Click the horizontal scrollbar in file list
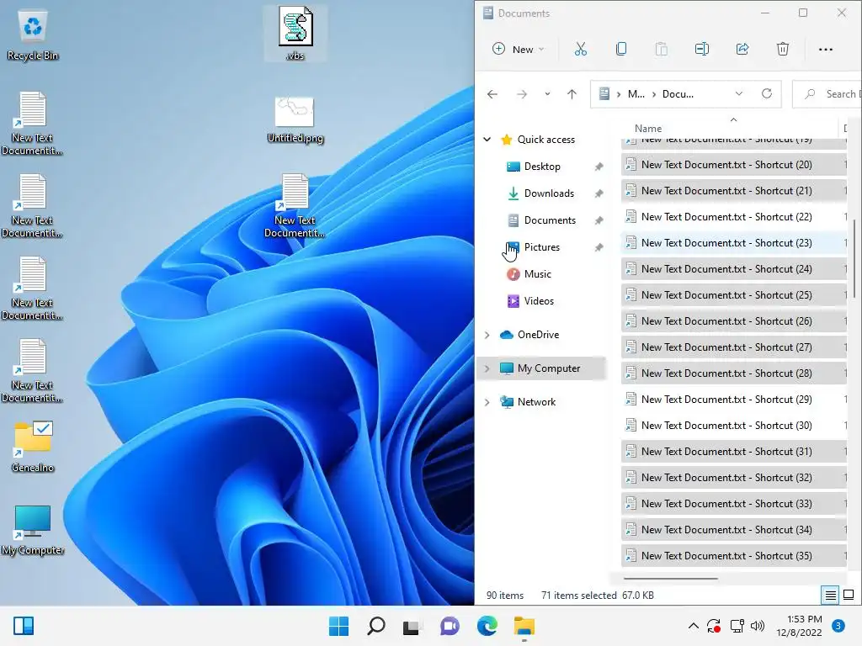This screenshot has height=646, width=862. (671, 579)
